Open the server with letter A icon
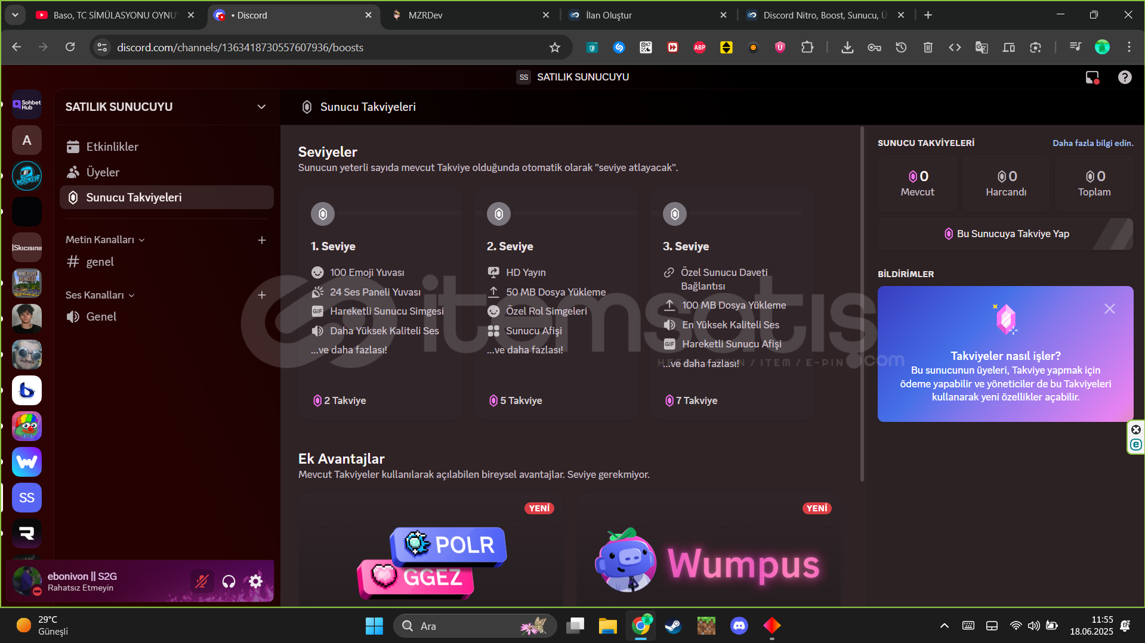 (x=27, y=140)
